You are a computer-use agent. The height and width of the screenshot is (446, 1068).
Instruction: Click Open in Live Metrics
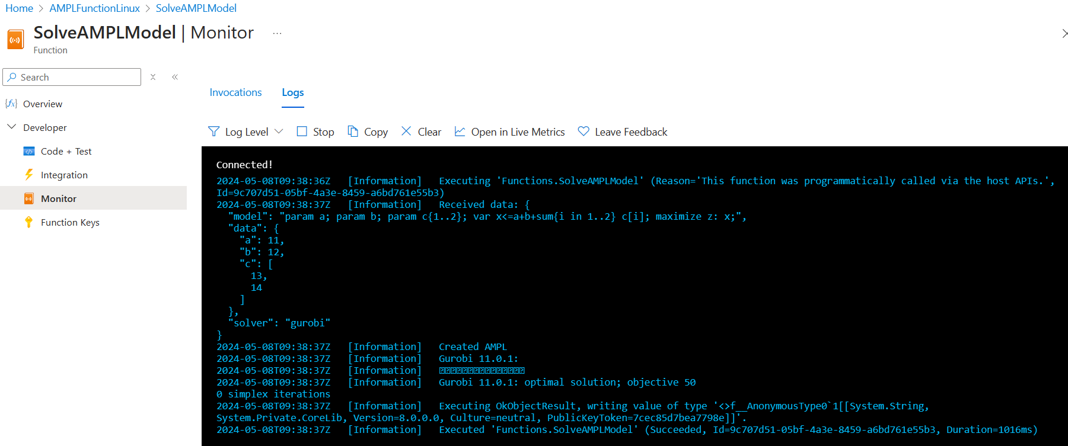click(x=518, y=132)
